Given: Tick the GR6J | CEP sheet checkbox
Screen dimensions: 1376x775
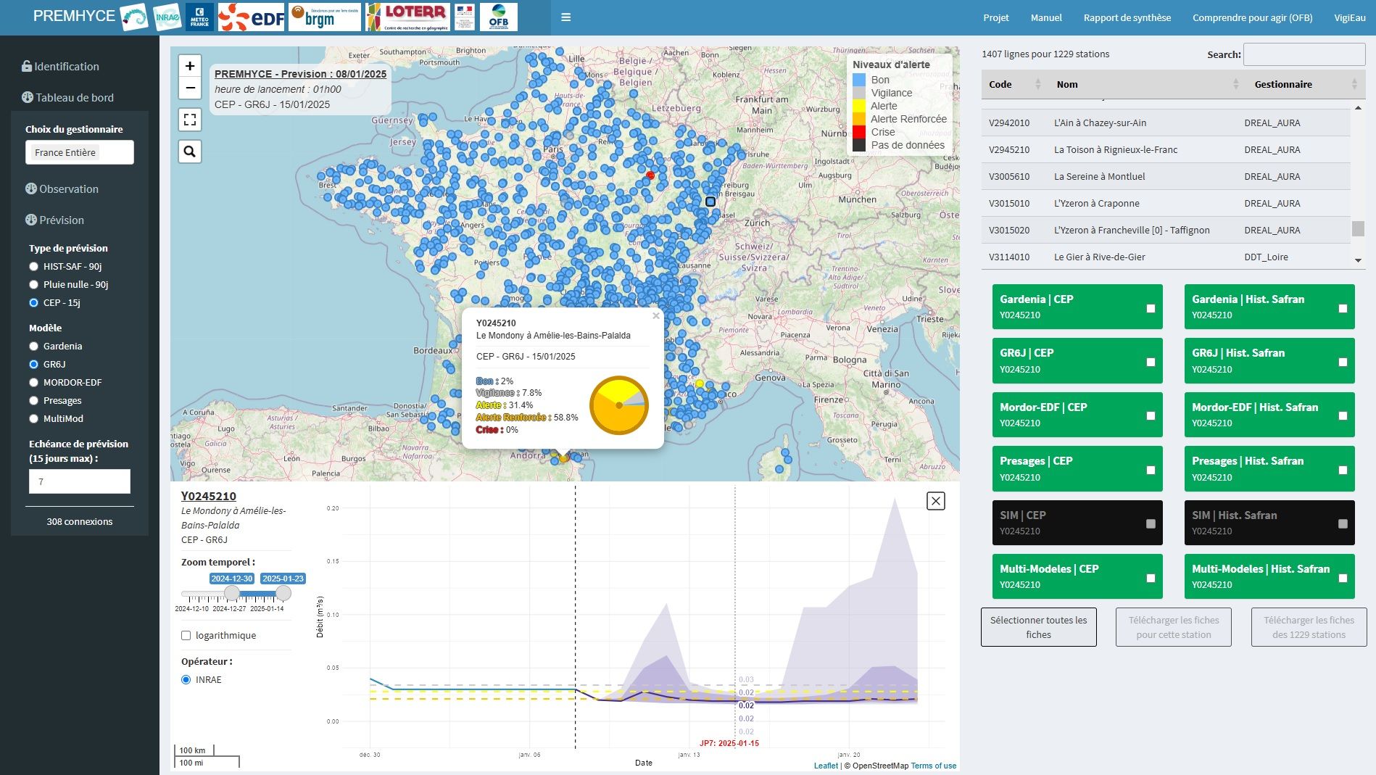Looking at the screenshot, I should (1151, 362).
